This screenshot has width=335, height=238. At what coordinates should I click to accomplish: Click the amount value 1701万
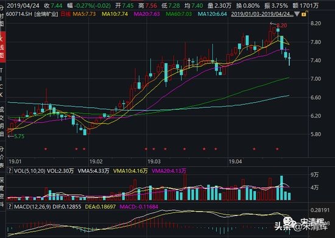[x=309, y=5]
